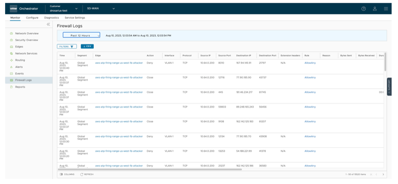Open the Filters button
Screen dimensions: 398x184
coord(67,47)
